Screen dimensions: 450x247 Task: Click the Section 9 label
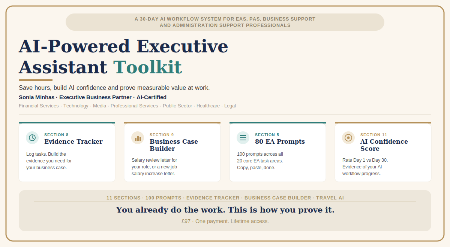[x=162, y=135]
